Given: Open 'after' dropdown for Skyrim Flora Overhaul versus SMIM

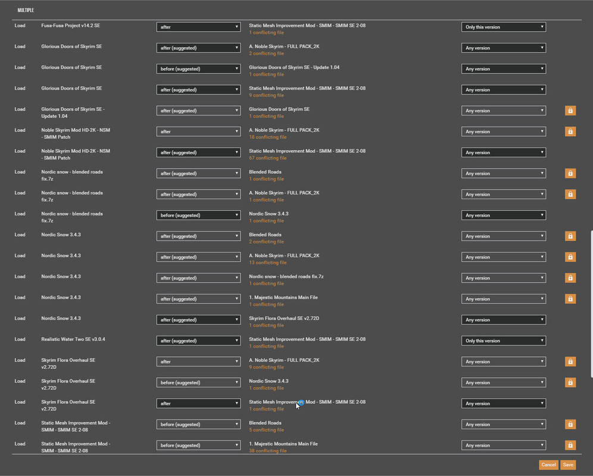Looking at the screenshot, I should [198, 403].
